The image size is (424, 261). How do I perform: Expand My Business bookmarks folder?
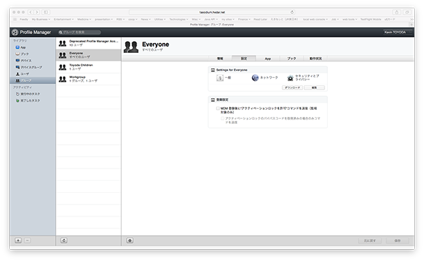pos(41,19)
